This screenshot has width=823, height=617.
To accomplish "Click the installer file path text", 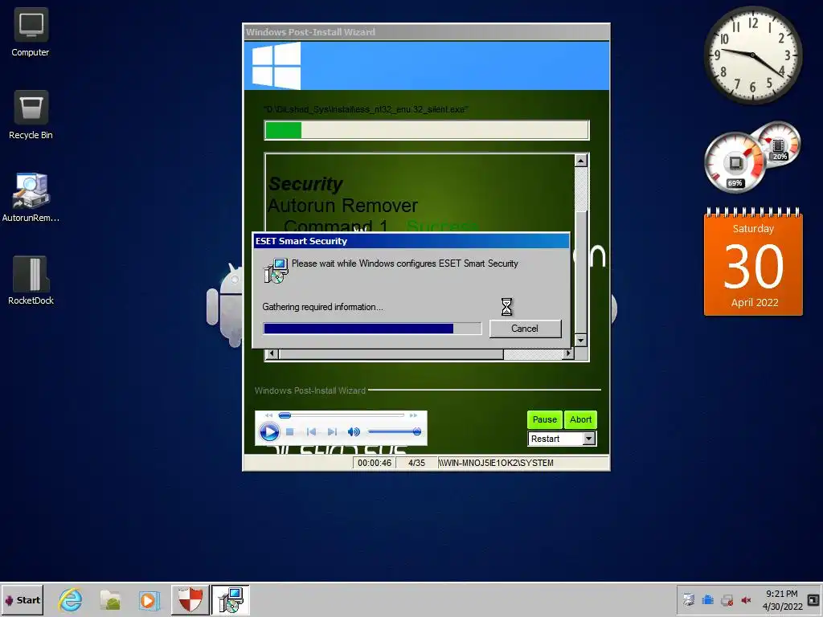I will (366, 109).
